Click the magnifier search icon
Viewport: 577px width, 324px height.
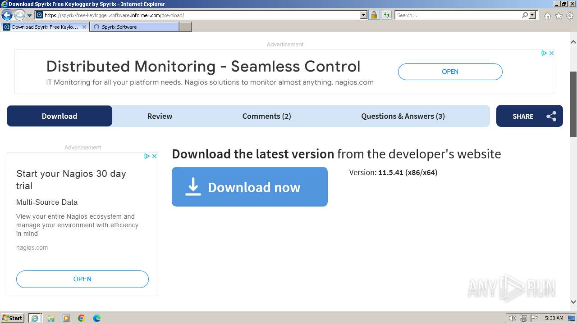click(x=525, y=15)
